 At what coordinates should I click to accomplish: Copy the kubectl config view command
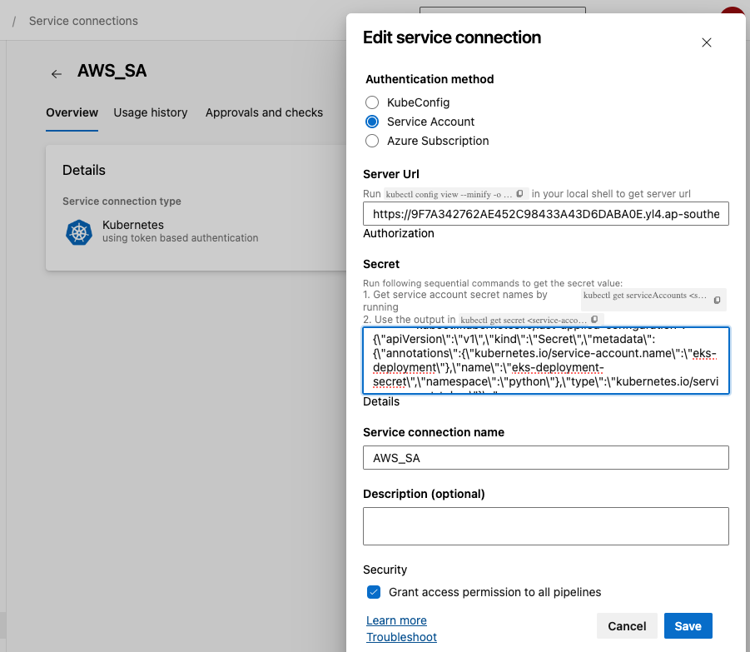[x=519, y=194]
